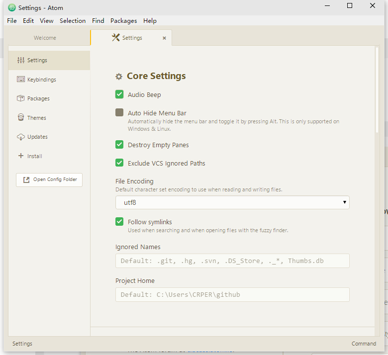388x355 pixels.
Task: Click the Open Config Folder button
Action: [49, 179]
